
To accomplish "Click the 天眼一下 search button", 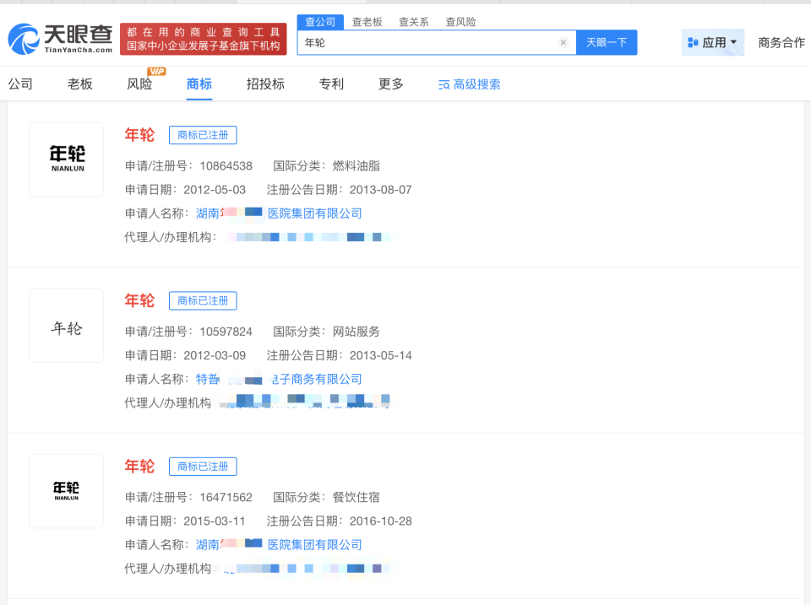I will 607,42.
